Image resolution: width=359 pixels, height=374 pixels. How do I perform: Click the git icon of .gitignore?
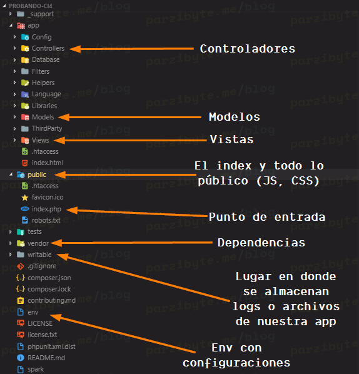(21, 266)
